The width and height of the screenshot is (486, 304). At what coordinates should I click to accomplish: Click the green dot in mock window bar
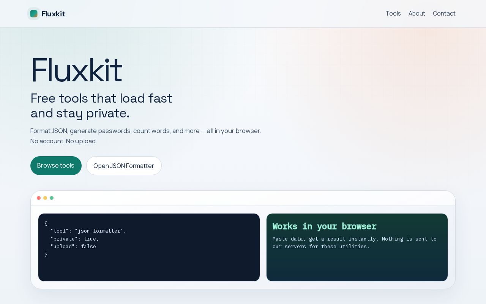point(52,198)
